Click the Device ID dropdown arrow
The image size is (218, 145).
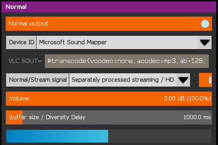205,43
